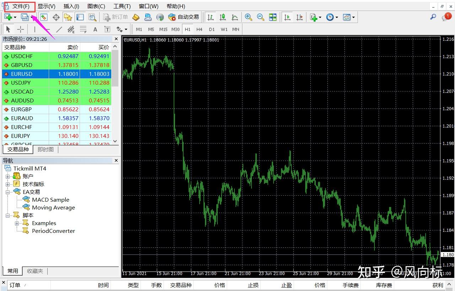
Task: Toggle chart shift from right edge
Action: 299,17
